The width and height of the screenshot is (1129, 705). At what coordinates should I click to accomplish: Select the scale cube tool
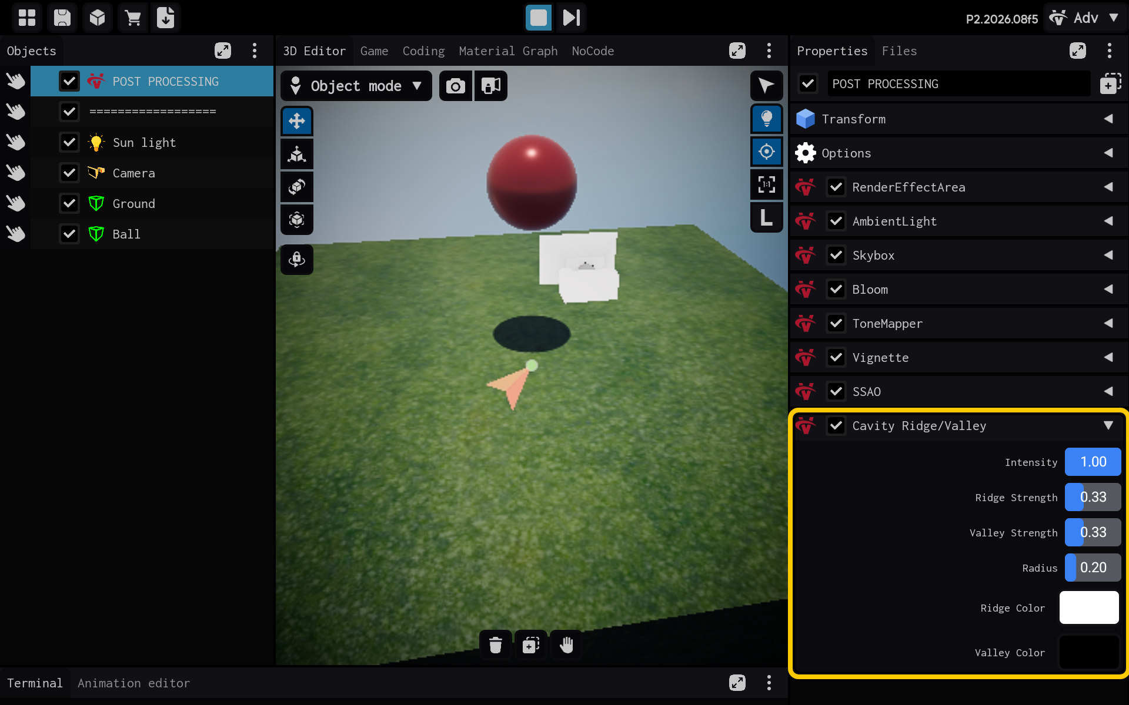tap(297, 220)
